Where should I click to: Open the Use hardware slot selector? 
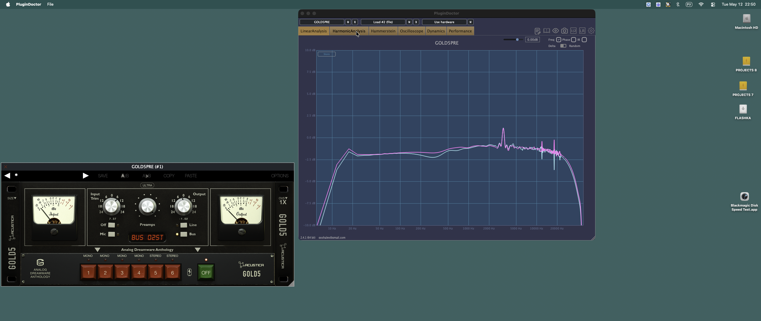coord(444,22)
